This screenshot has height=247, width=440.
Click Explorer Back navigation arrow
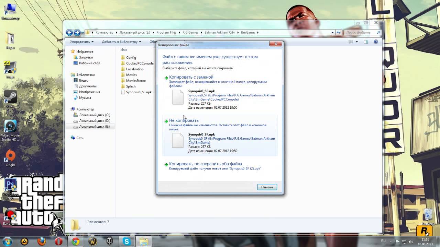point(69,33)
